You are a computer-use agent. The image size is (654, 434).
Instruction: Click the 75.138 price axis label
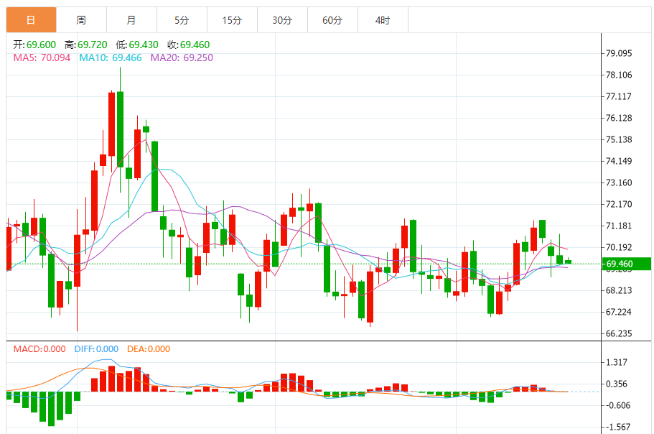pyautogui.click(x=619, y=140)
